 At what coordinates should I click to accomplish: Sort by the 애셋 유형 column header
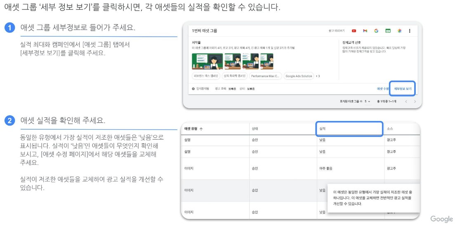191,129
